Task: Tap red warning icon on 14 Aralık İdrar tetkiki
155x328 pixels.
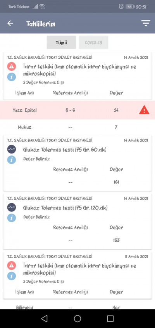Action: (x=12, y=67)
